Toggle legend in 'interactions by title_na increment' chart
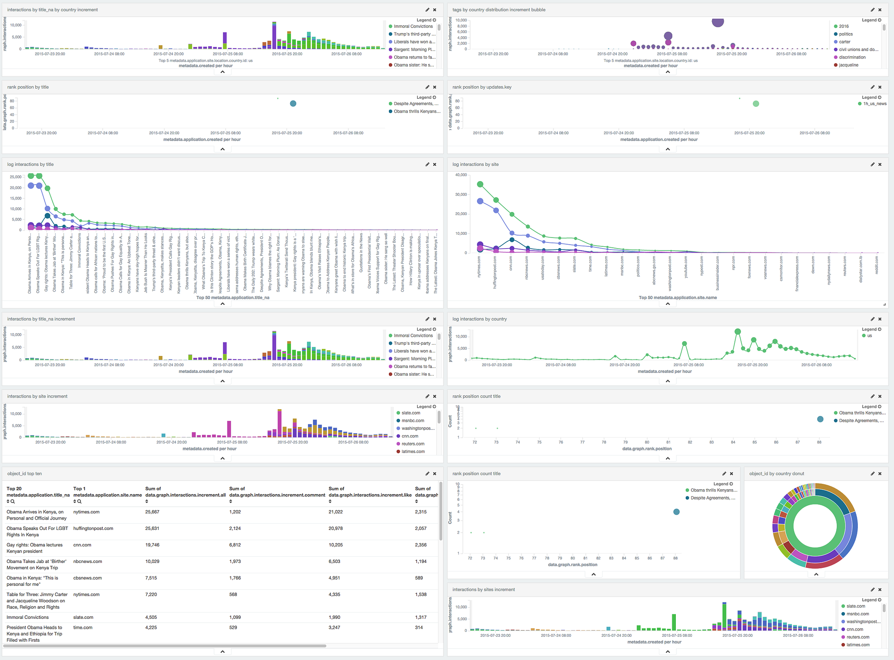 [426, 330]
